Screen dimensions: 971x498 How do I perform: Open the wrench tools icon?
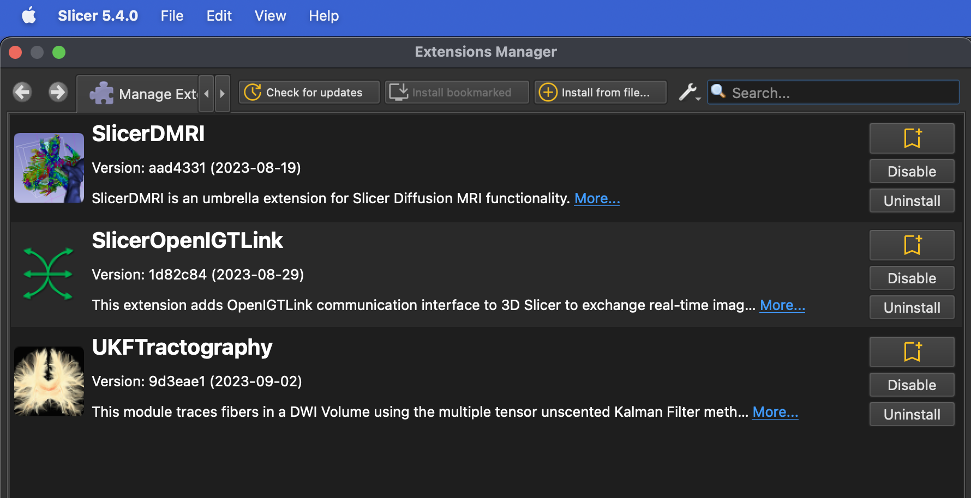point(688,92)
